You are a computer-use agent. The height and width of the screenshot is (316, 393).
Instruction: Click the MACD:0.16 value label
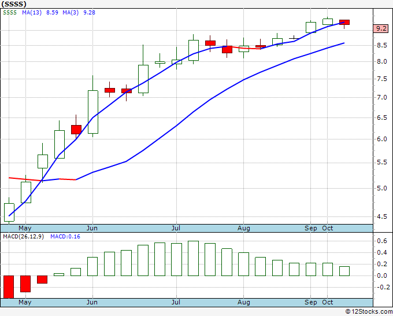coord(65,237)
